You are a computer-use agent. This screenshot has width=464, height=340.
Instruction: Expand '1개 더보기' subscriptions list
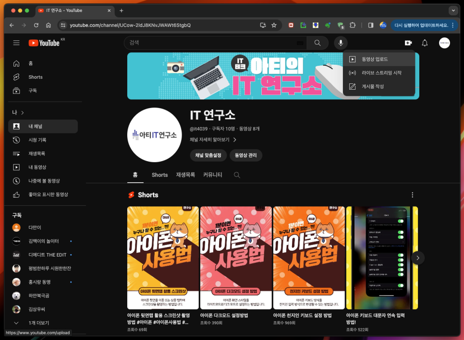click(43, 323)
